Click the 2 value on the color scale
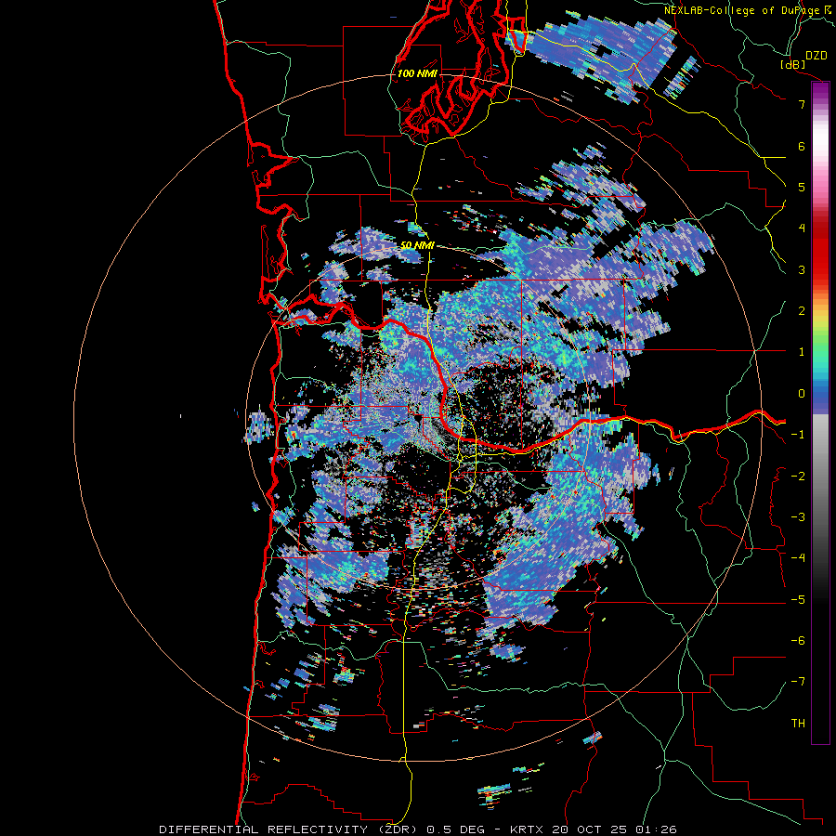The image size is (836, 836). point(802,311)
